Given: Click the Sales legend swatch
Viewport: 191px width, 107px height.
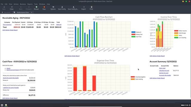Looking at the screenshot, I should pos(176,35).
